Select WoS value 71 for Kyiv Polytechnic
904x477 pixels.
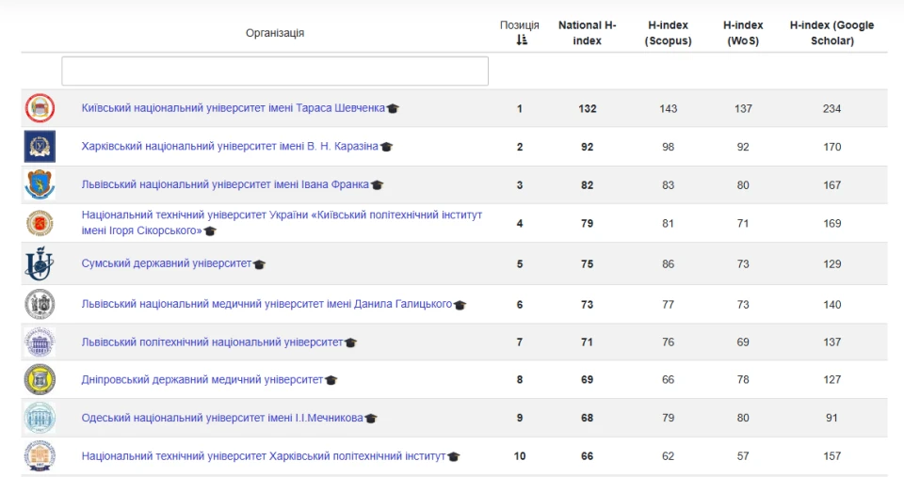coord(743,223)
